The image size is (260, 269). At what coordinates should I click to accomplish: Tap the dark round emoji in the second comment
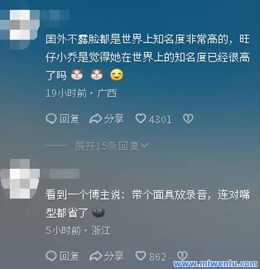click(x=98, y=212)
